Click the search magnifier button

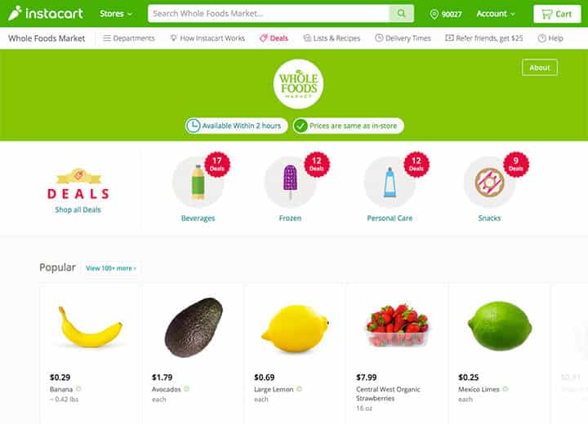tap(401, 14)
